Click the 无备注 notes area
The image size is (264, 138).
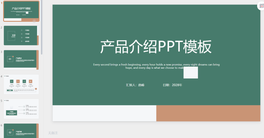[x=53, y=133]
